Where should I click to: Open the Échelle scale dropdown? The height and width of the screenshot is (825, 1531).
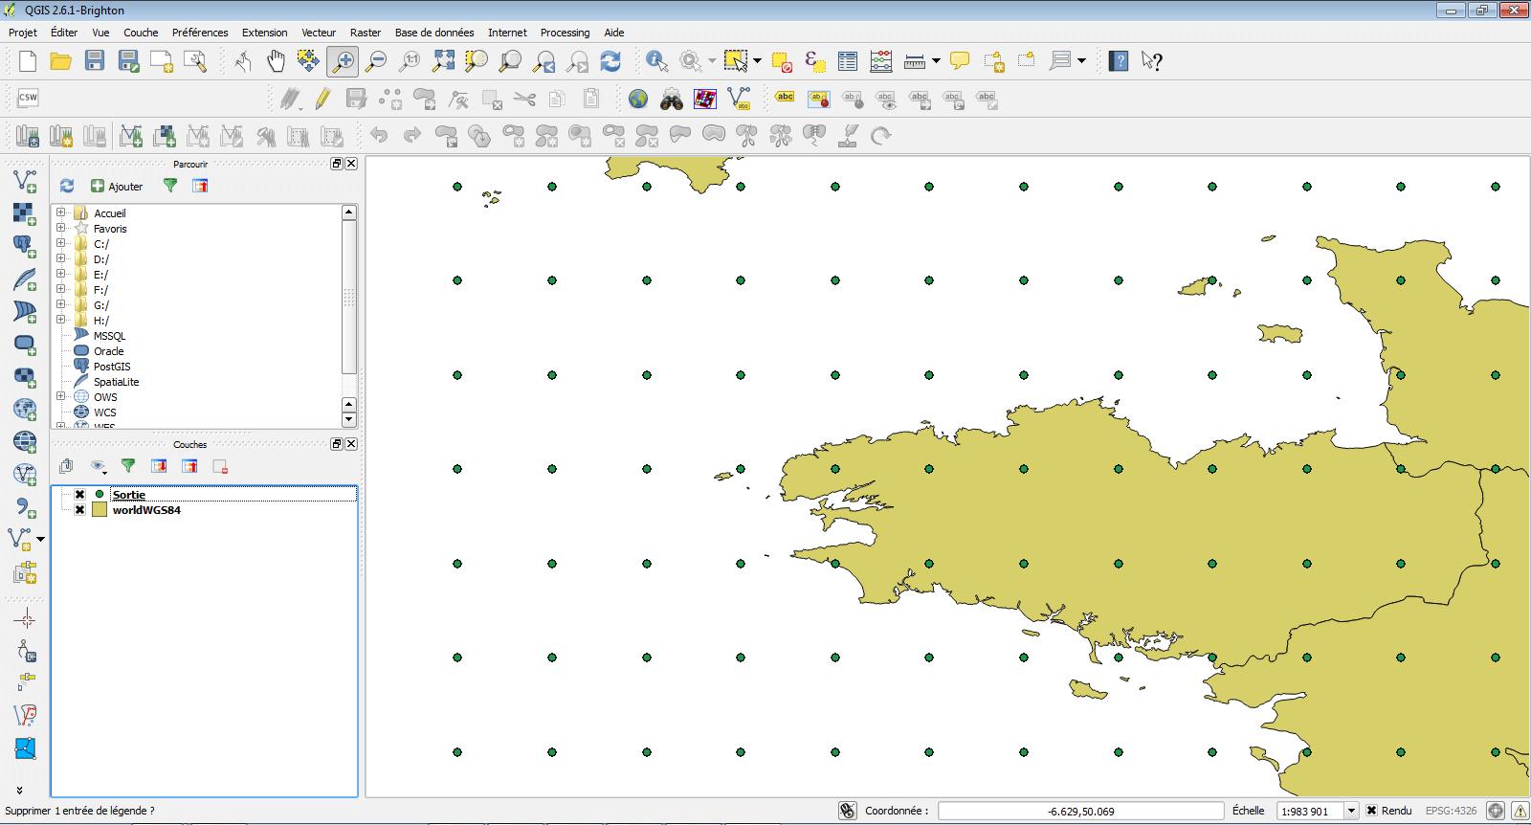click(x=1351, y=811)
